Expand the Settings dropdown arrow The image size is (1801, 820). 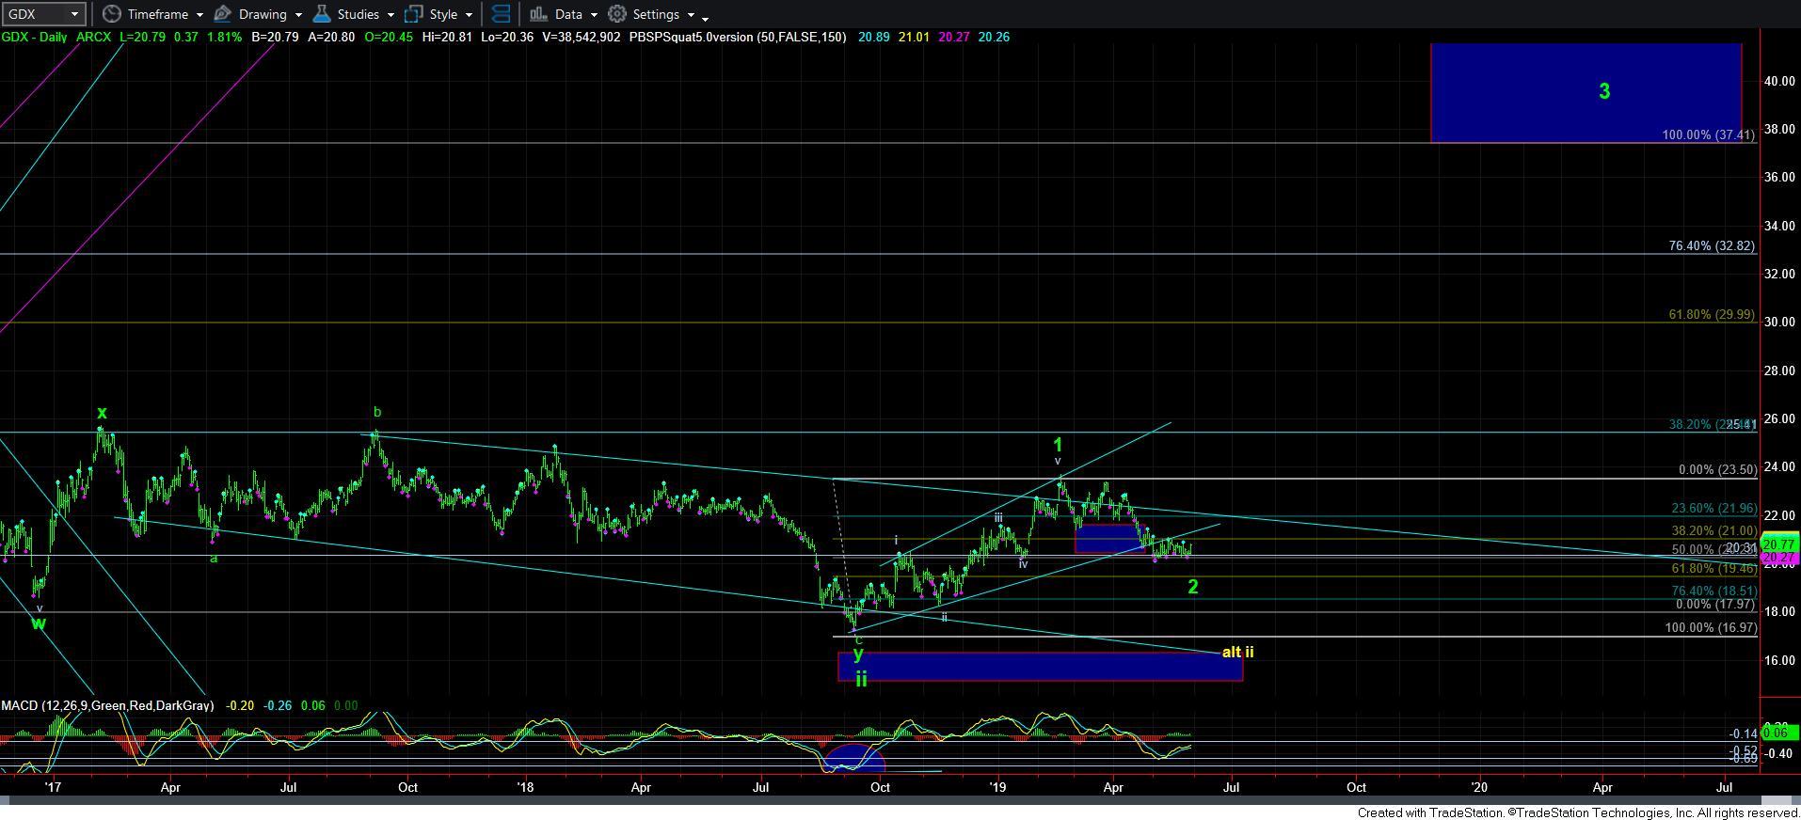click(x=691, y=15)
